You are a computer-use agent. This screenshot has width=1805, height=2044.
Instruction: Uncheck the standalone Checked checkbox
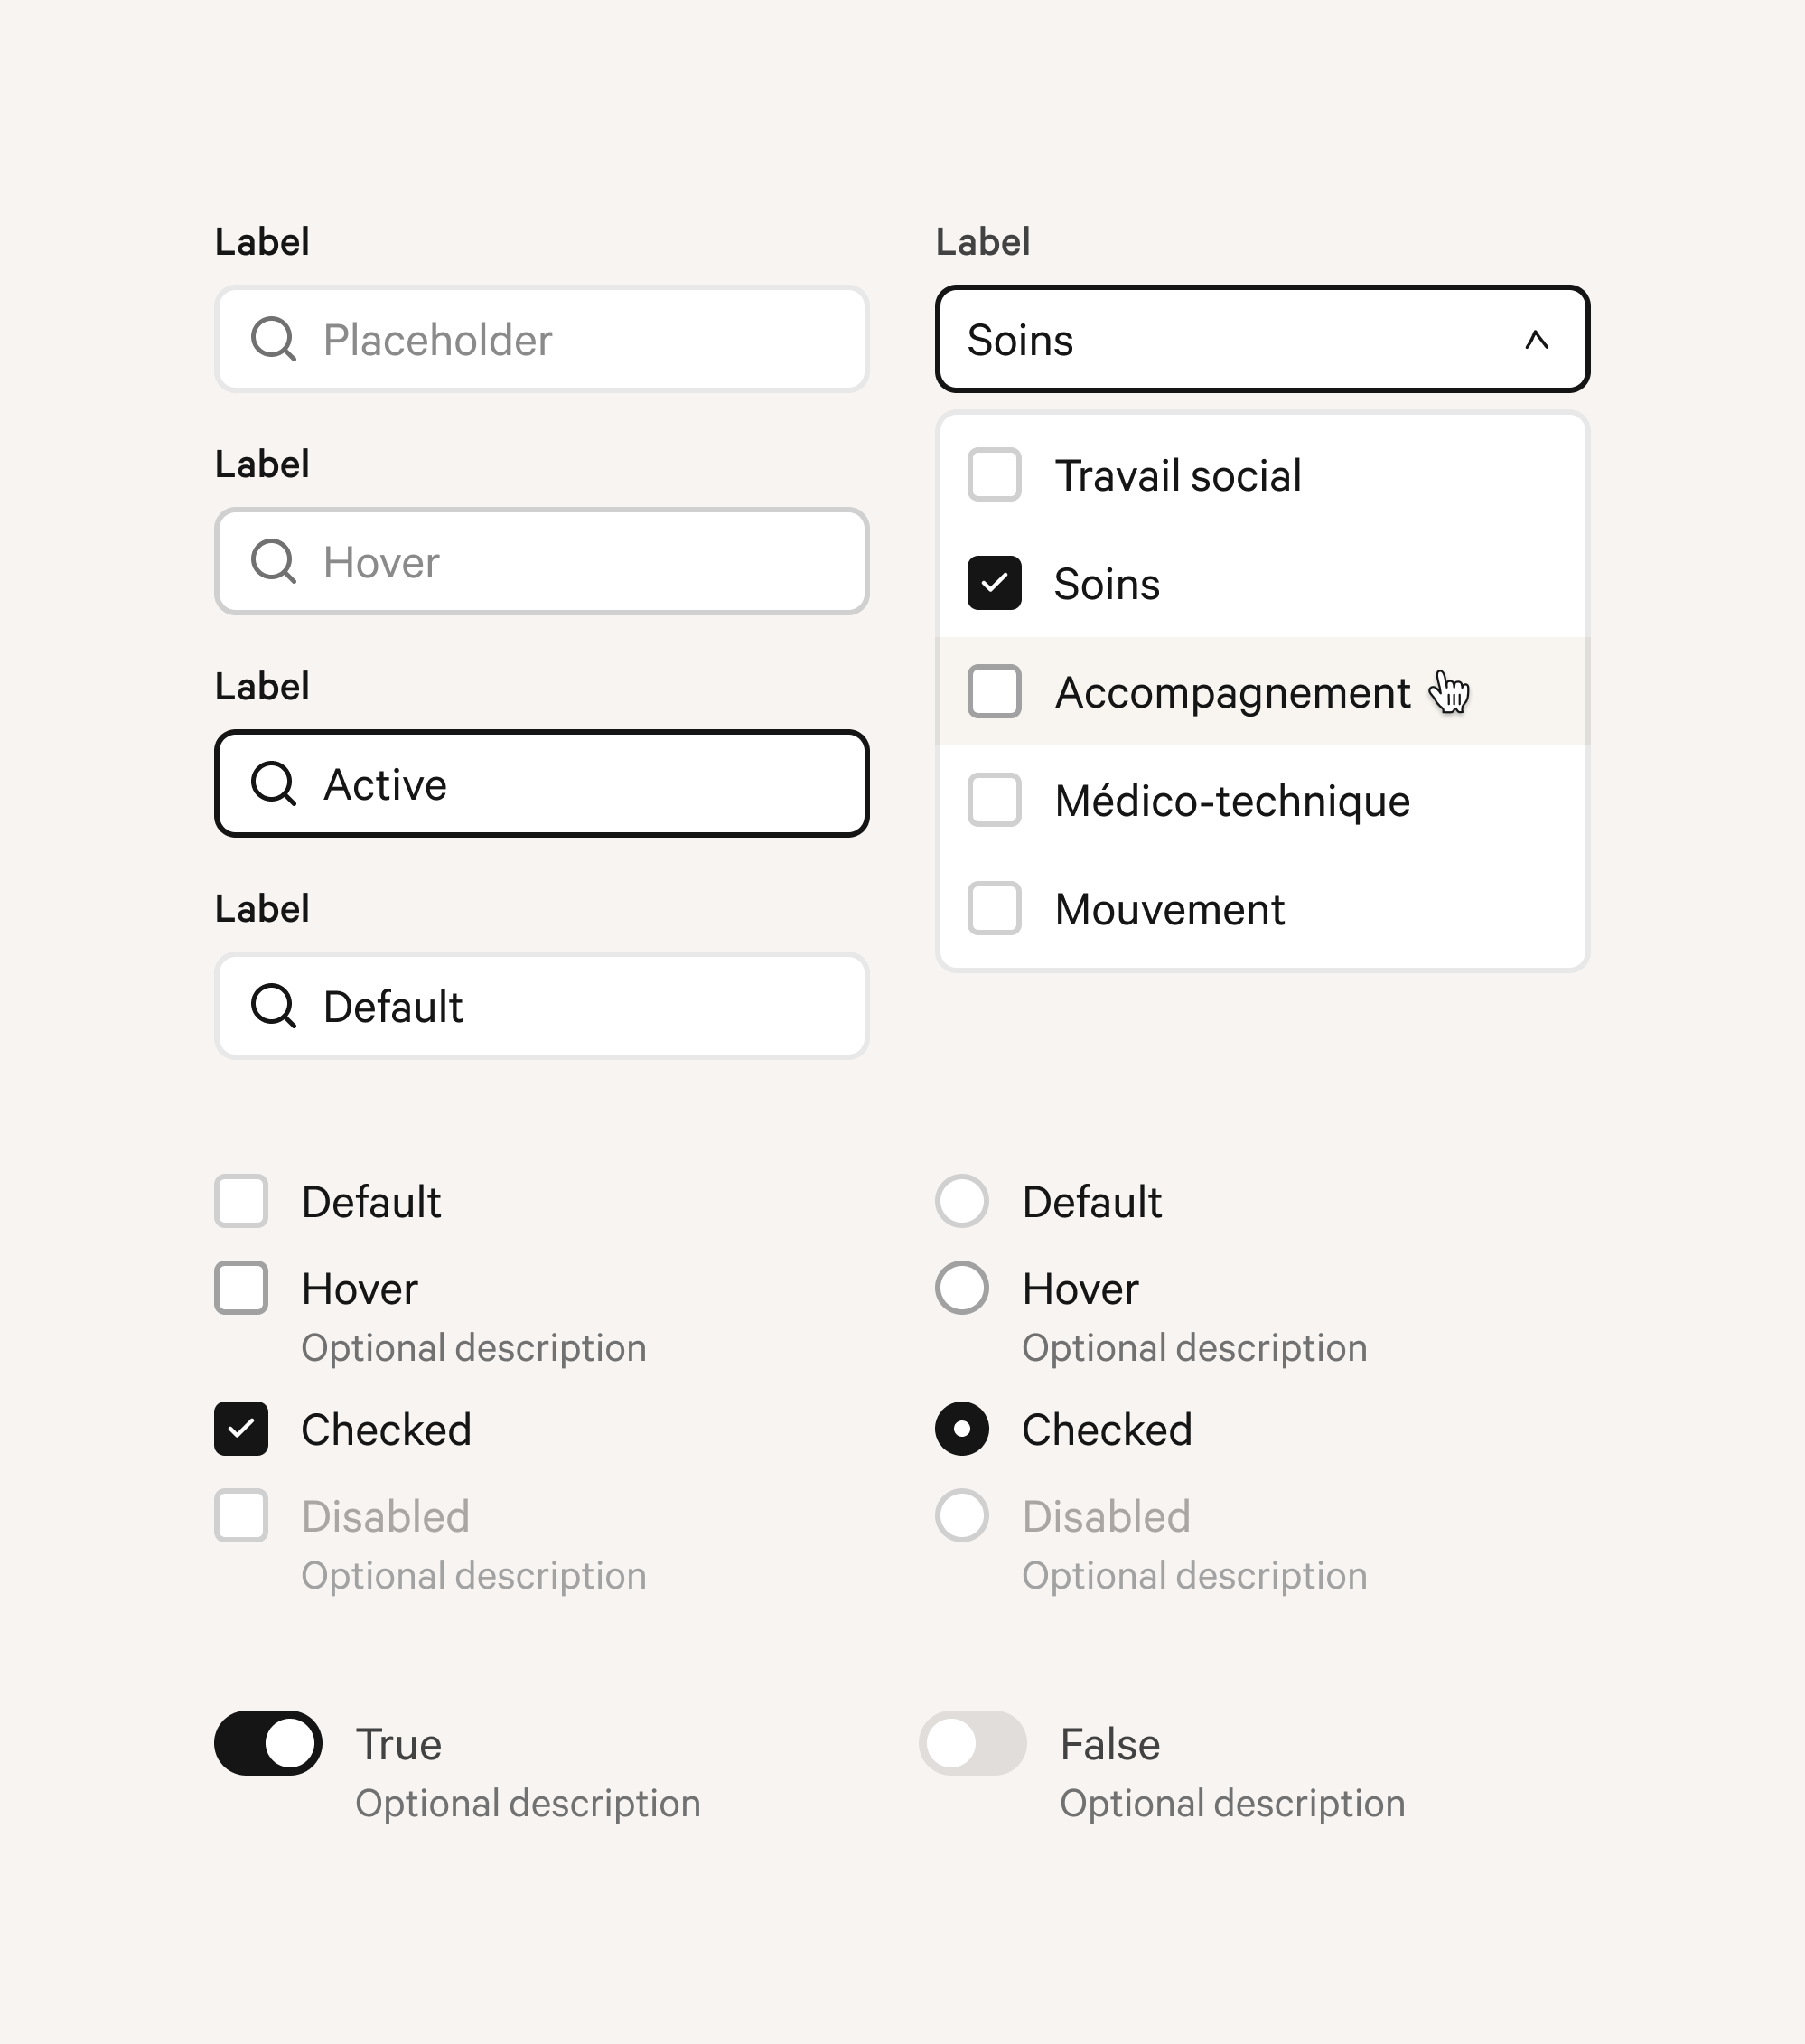pyautogui.click(x=241, y=1429)
